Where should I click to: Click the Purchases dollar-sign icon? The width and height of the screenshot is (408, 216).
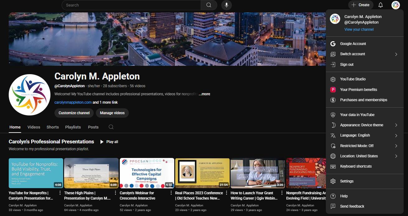coord(333,100)
